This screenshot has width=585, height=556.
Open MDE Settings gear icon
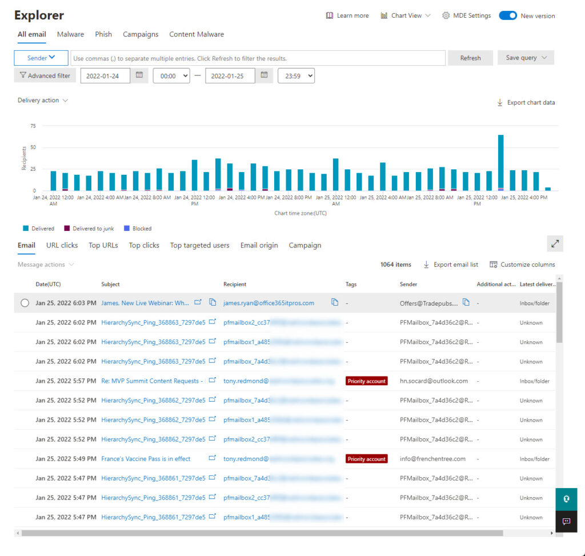[x=446, y=15]
